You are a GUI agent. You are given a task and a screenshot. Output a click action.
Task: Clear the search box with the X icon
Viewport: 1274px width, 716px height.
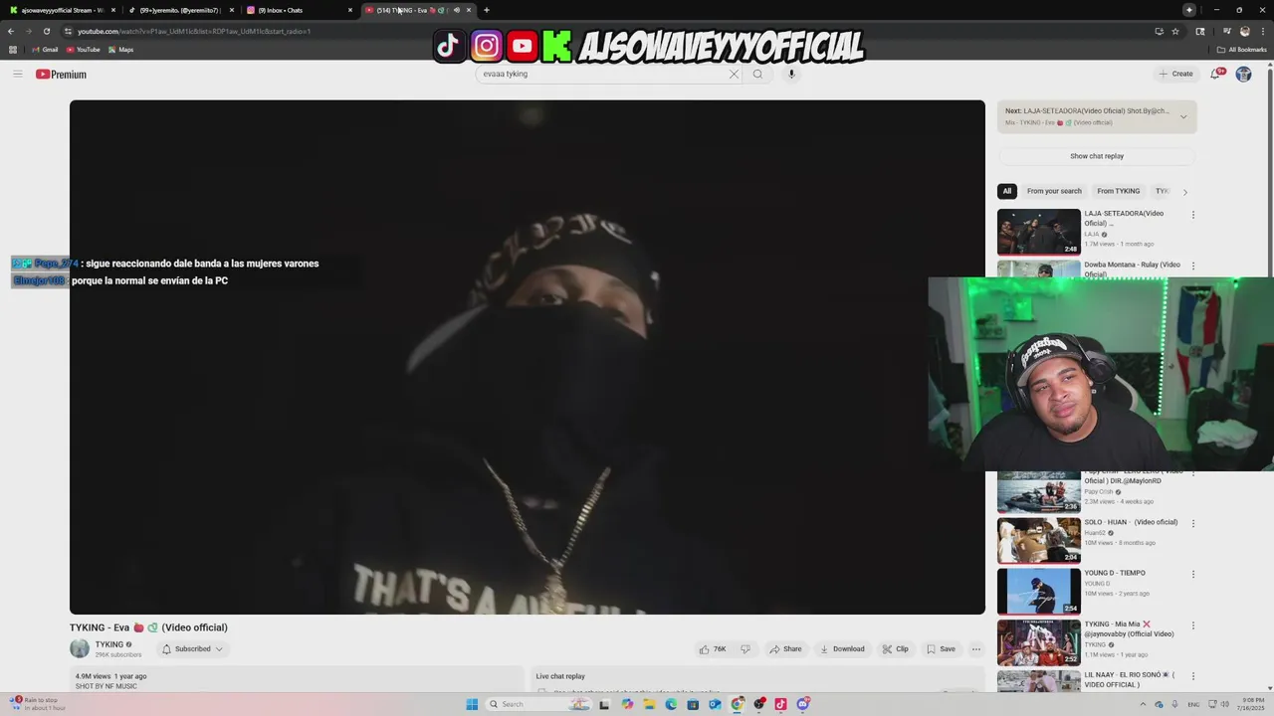[735, 74]
